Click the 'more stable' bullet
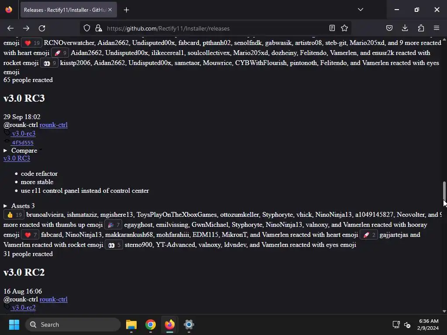Viewport: 447px width, 335px height. 37,182
